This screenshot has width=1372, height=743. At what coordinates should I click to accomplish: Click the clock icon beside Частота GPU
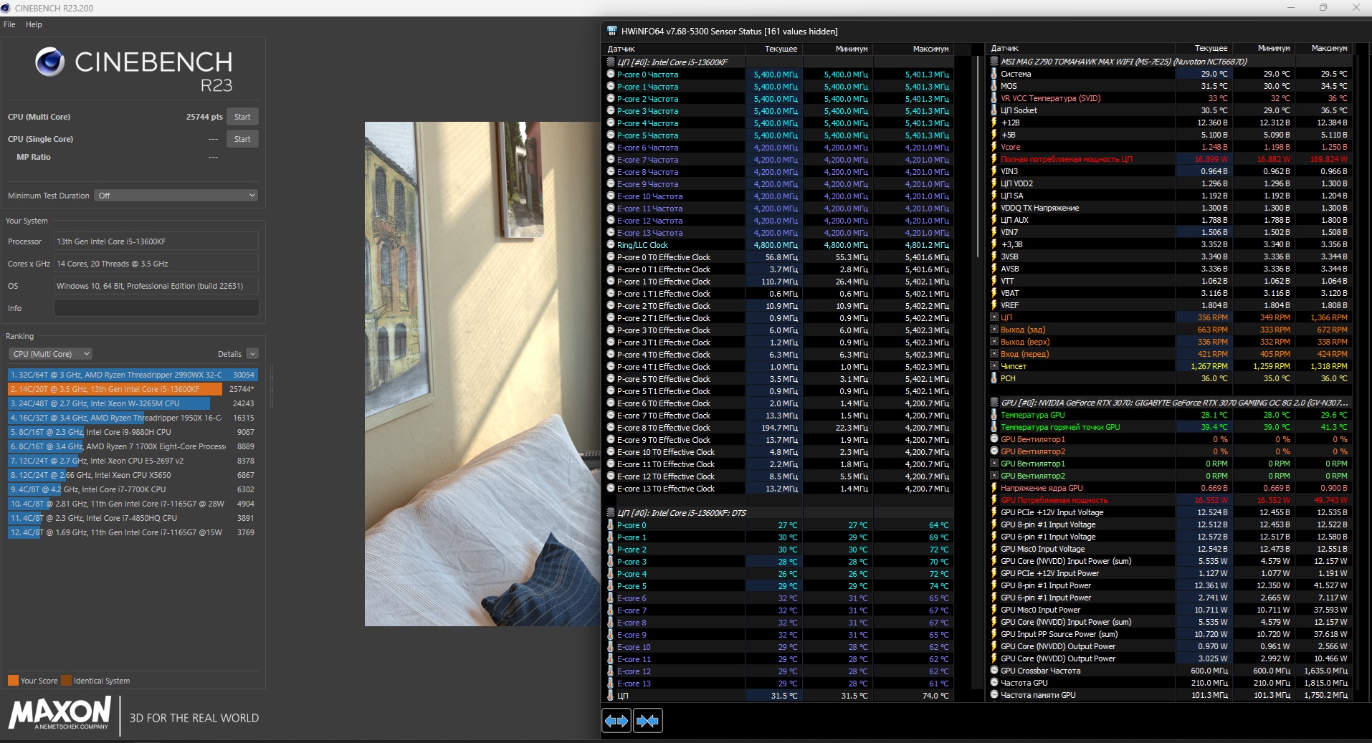click(994, 683)
